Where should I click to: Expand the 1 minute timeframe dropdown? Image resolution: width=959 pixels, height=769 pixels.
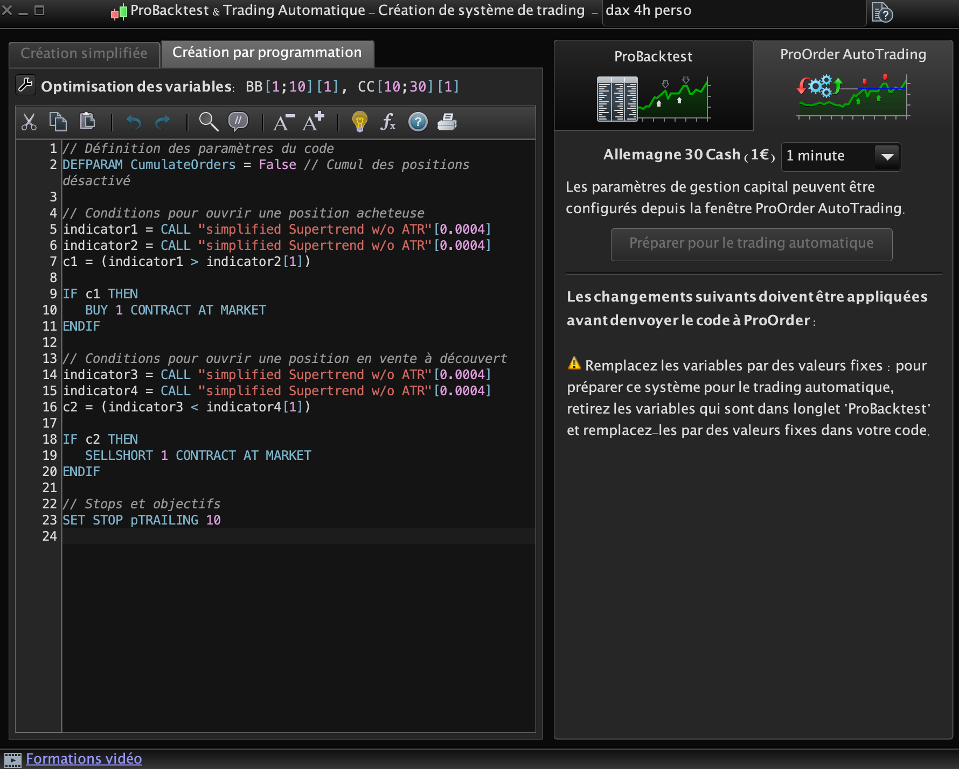click(887, 157)
